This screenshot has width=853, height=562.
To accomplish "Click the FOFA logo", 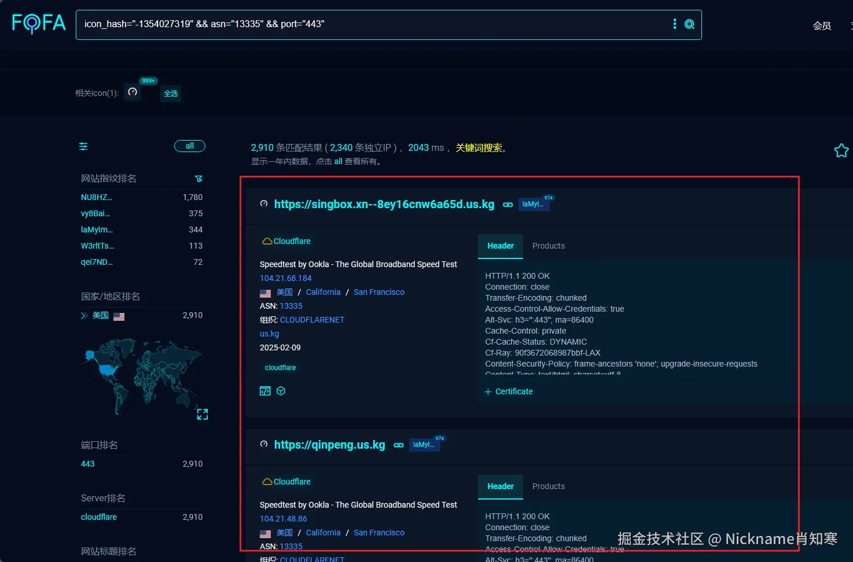I will click(x=39, y=23).
